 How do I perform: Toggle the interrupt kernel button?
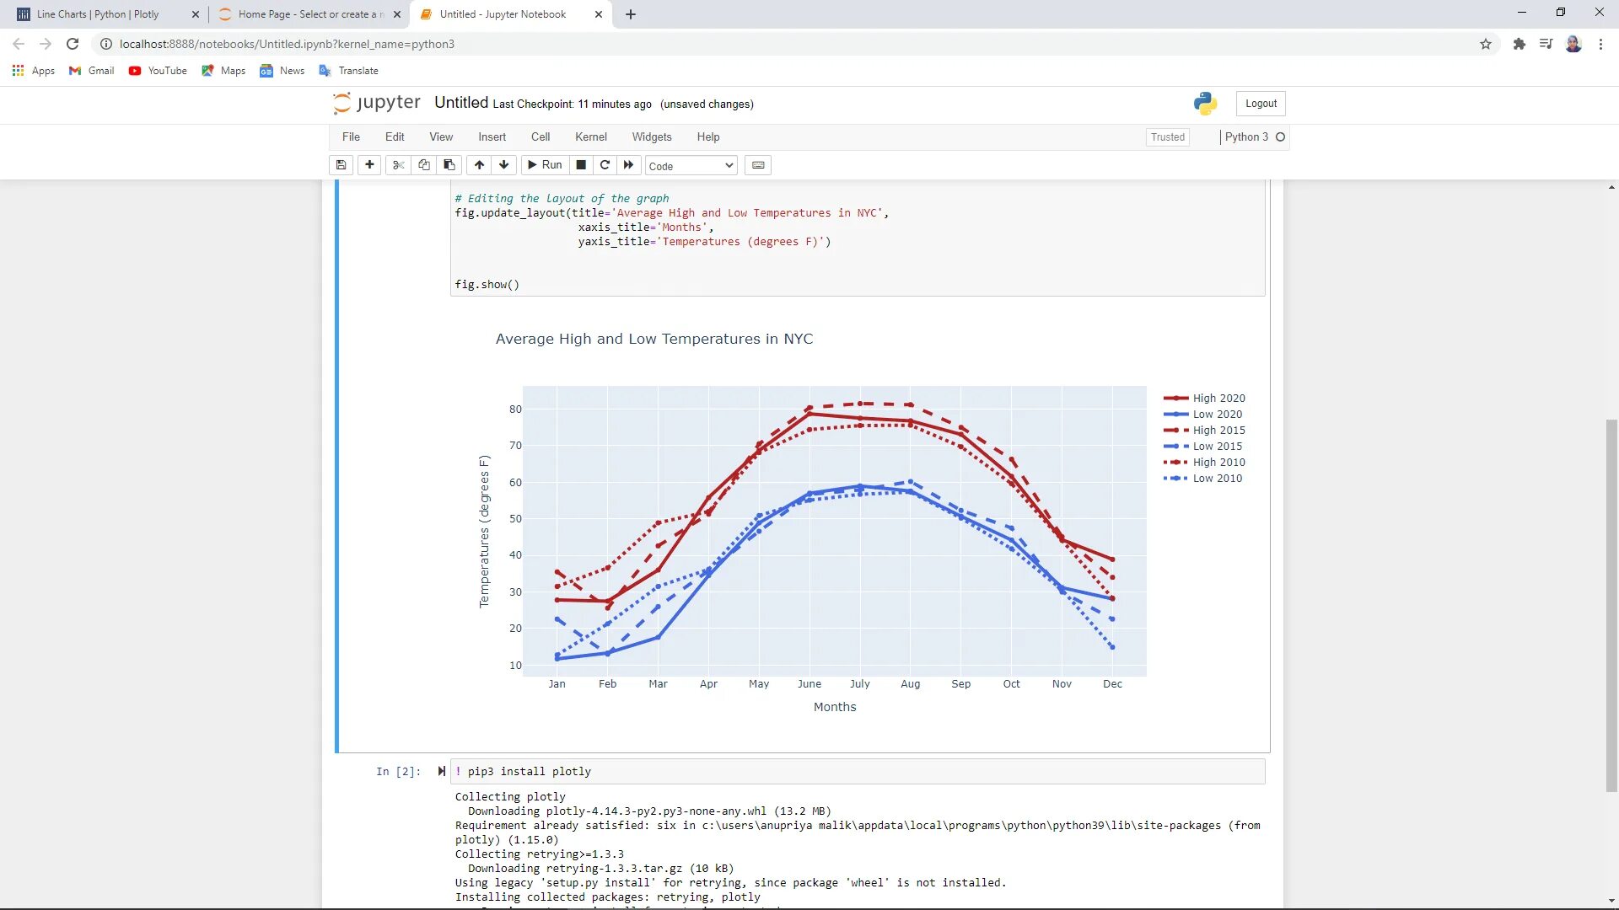(x=579, y=164)
